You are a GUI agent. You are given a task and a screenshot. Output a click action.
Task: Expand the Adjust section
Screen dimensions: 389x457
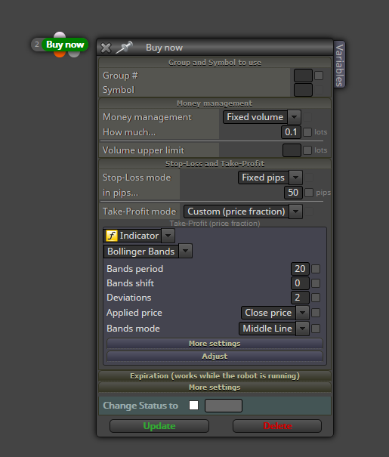click(215, 357)
